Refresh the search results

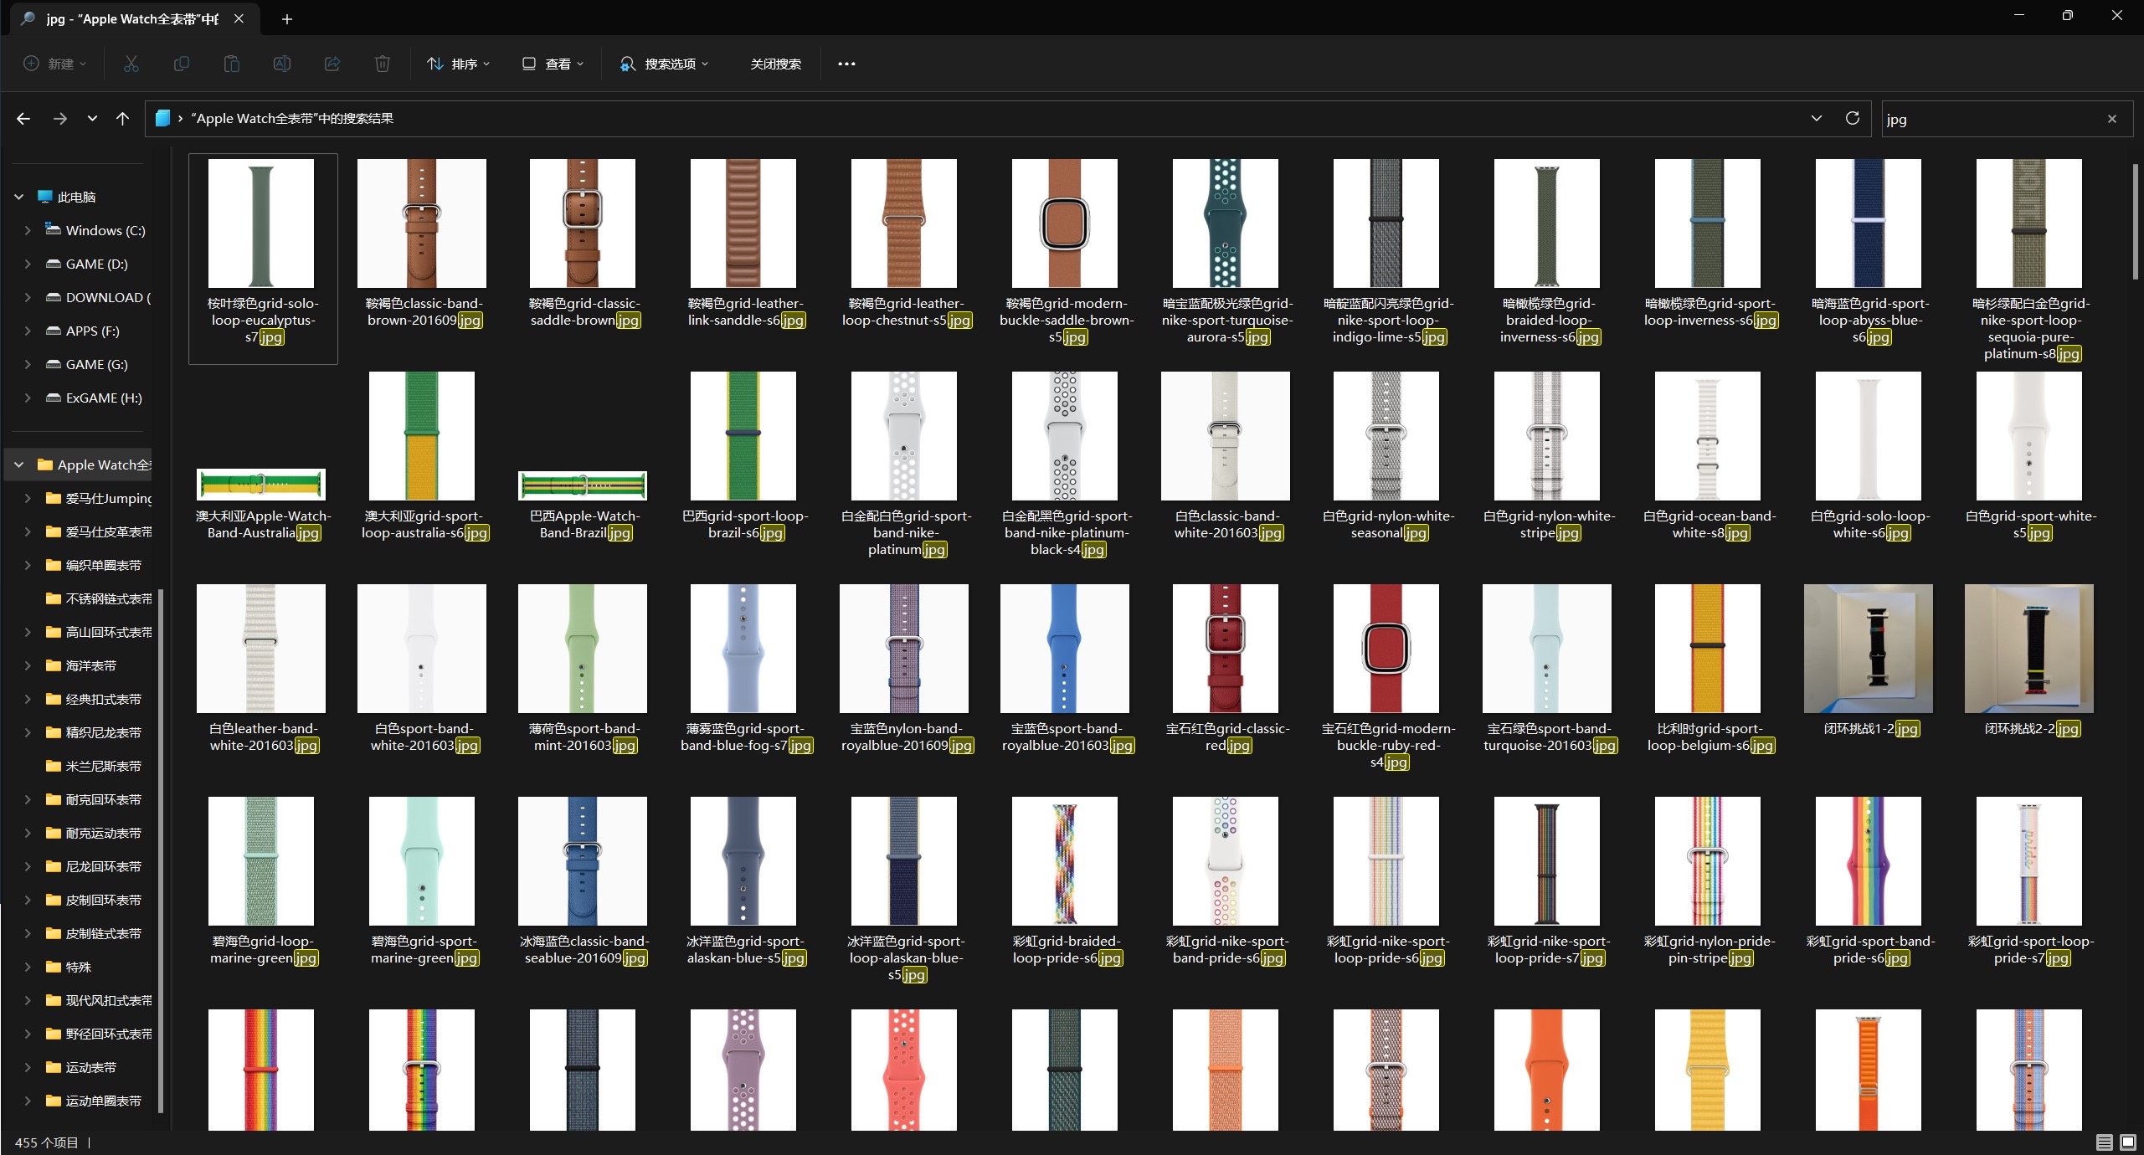click(x=1853, y=118)
